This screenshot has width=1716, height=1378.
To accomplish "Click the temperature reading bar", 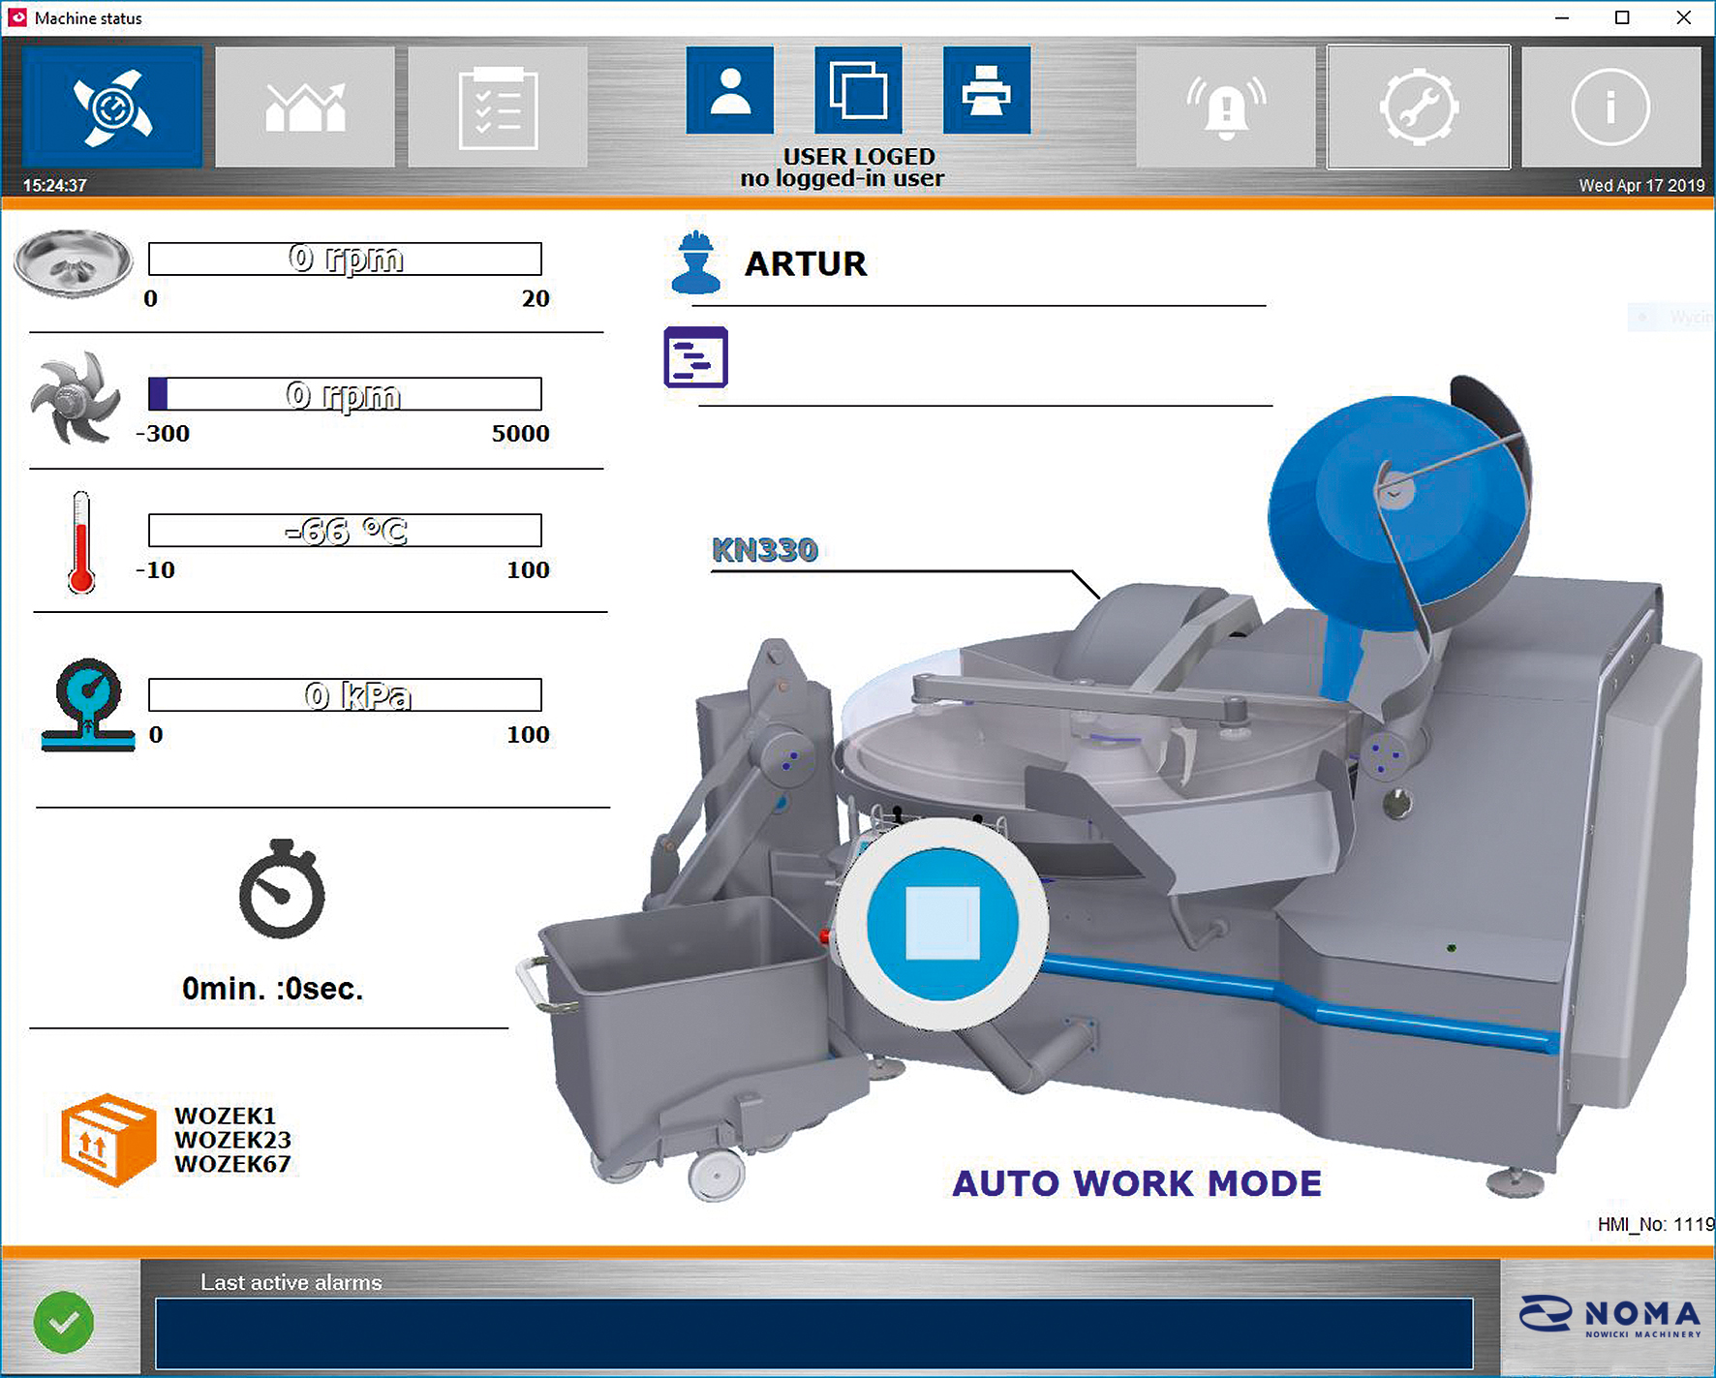I will pos(345,531).
